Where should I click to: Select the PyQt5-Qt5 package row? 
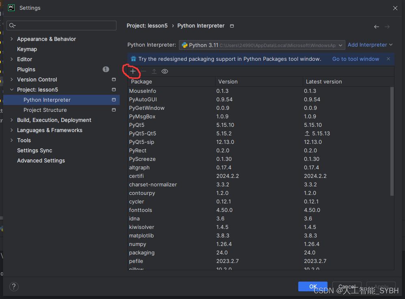click(x=259, y=133)
